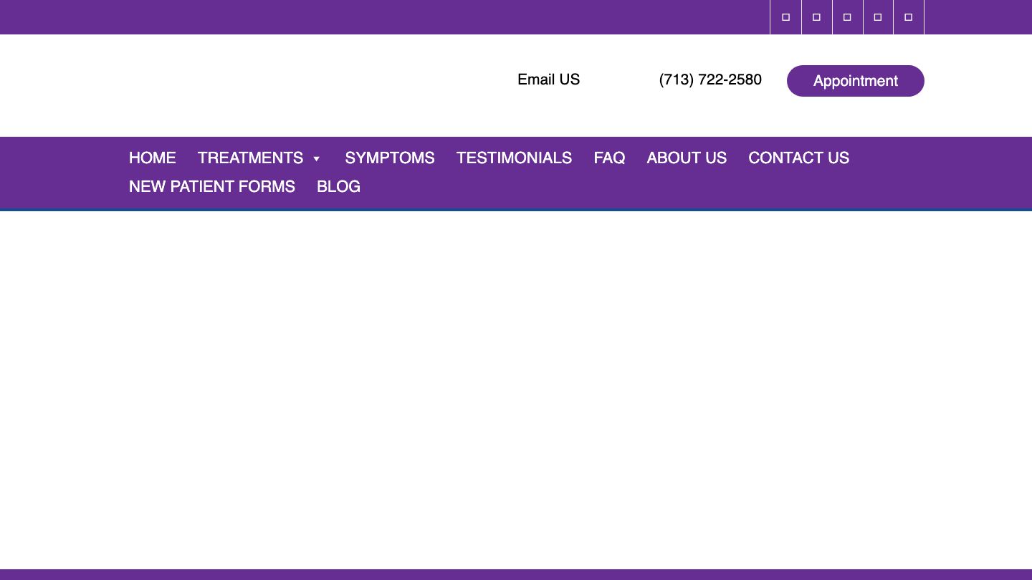Click the blank white page content area
The height and width of the screenshot is (580, 1032).
[x=516, y=387]
